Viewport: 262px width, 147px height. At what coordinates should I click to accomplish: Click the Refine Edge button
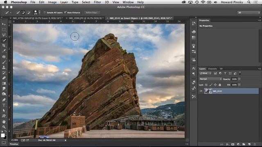point(92,13)
